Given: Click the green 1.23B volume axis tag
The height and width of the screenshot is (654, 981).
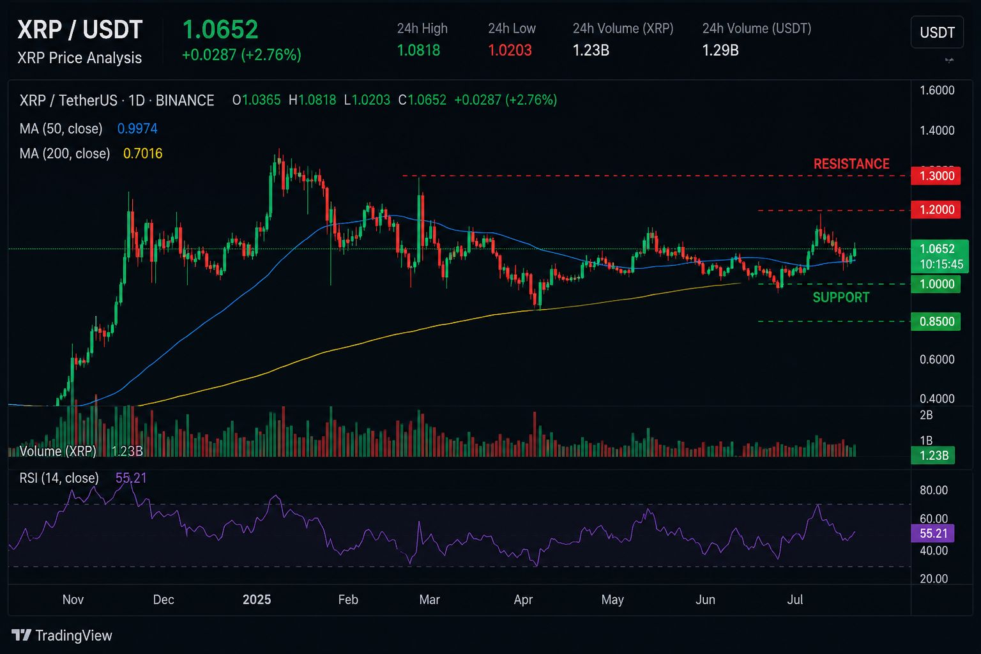Looking at the screenshot, I should 933,455.
